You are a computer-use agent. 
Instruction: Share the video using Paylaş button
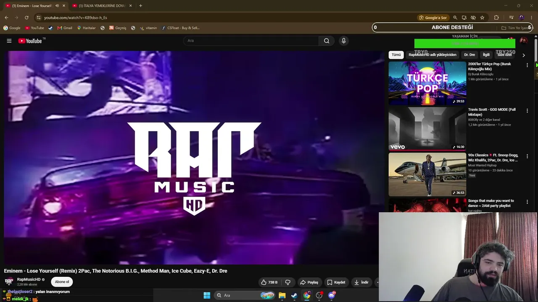pyautogui.click(x=309, y=282)
